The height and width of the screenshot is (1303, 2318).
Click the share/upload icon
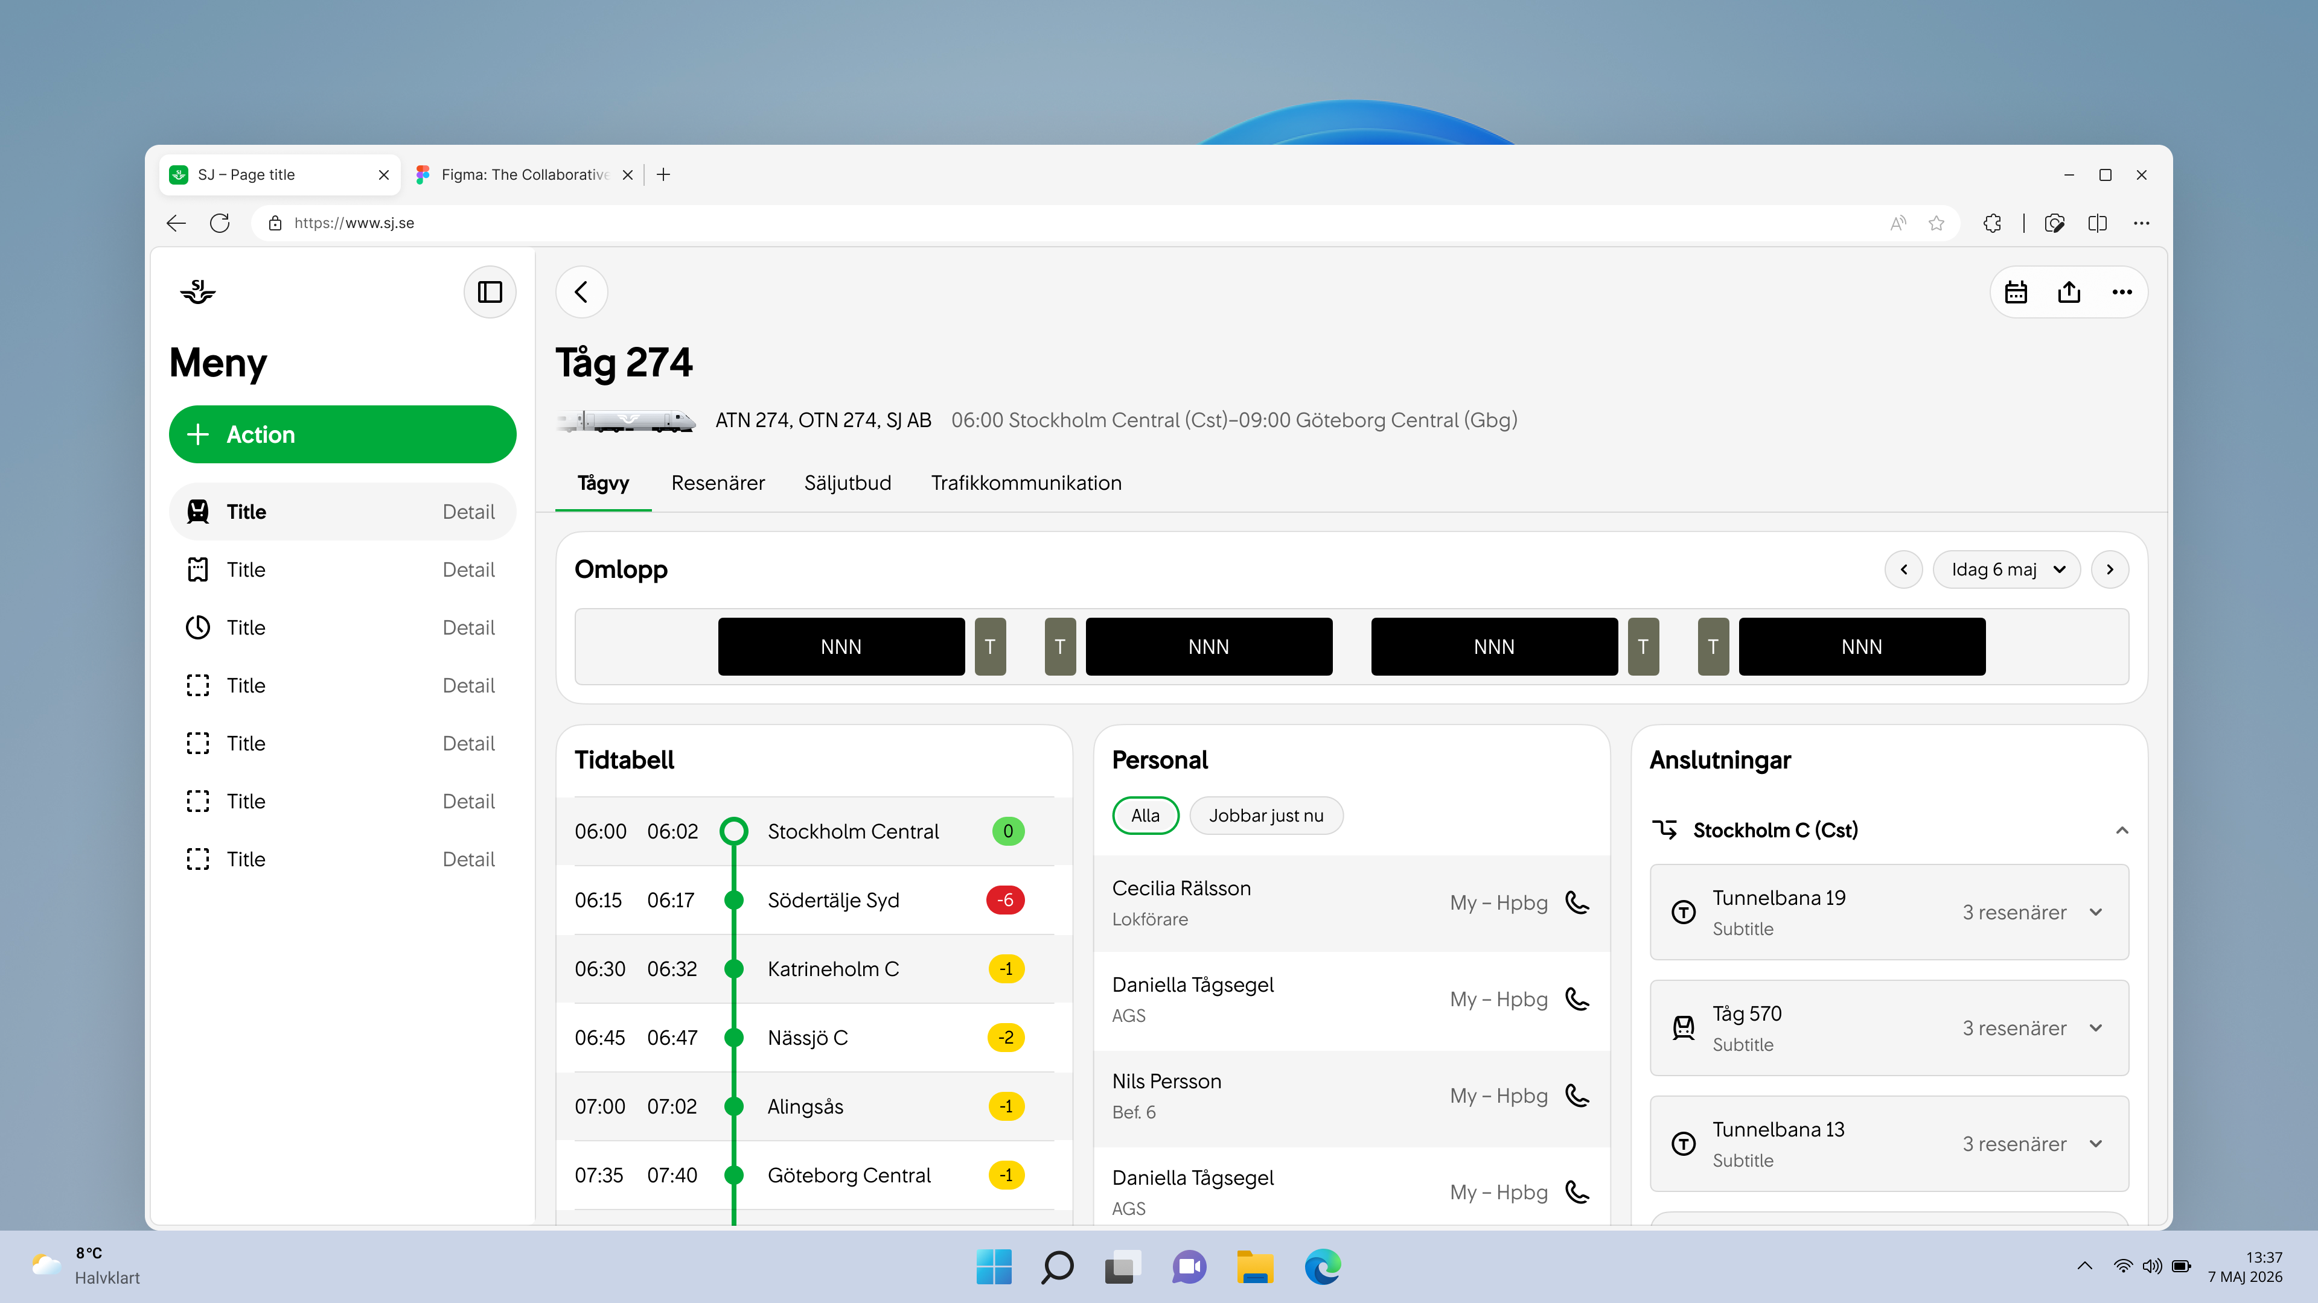pyautogui.click(x=2069, y=292)
